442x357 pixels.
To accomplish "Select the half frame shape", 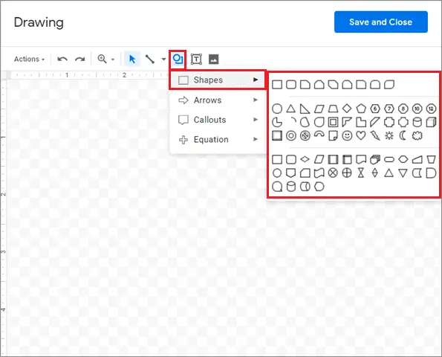I will [347, 122].
